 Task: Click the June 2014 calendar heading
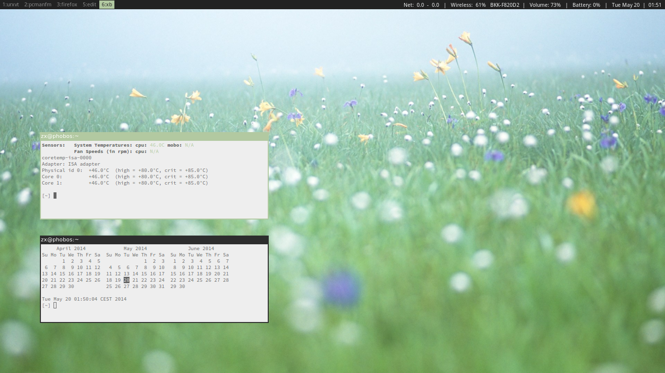(201, 249)
